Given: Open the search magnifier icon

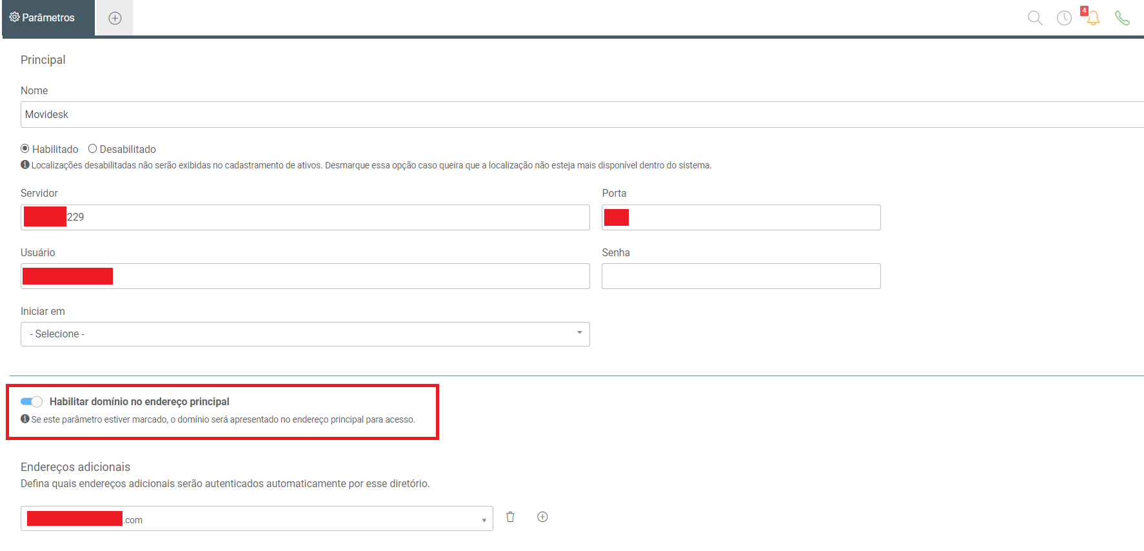Looking at the screenshot, I should click(1035, 18).
